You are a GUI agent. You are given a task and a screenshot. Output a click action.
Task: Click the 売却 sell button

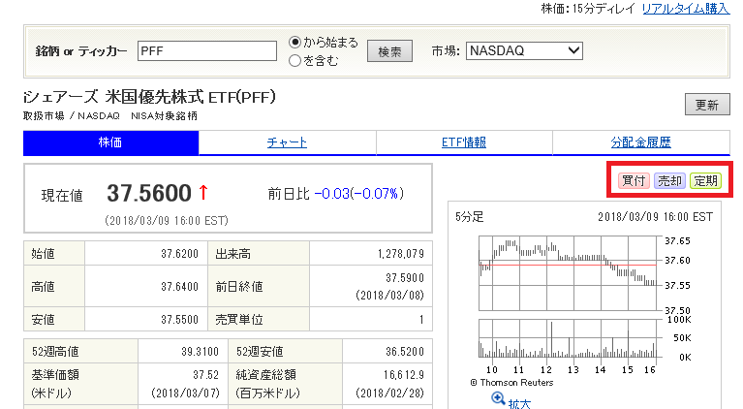pos(669,180)
